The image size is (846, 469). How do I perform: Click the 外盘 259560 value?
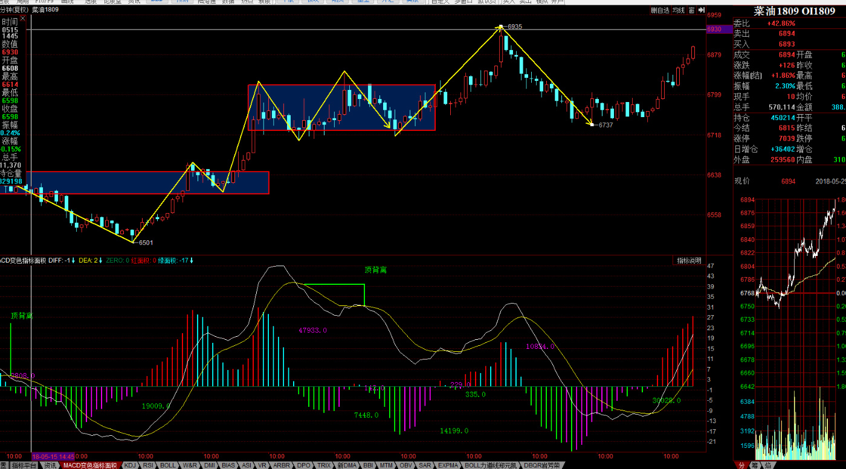[x=783, y=160]
